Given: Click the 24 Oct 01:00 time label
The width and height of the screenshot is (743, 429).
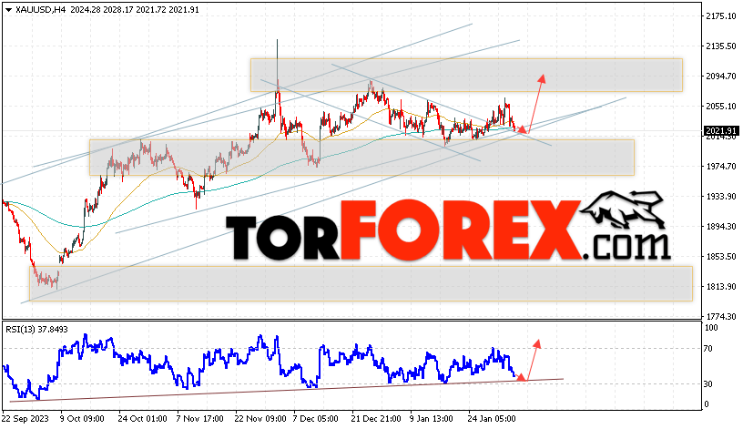Looking at the screenshot, I should (142, 419).
